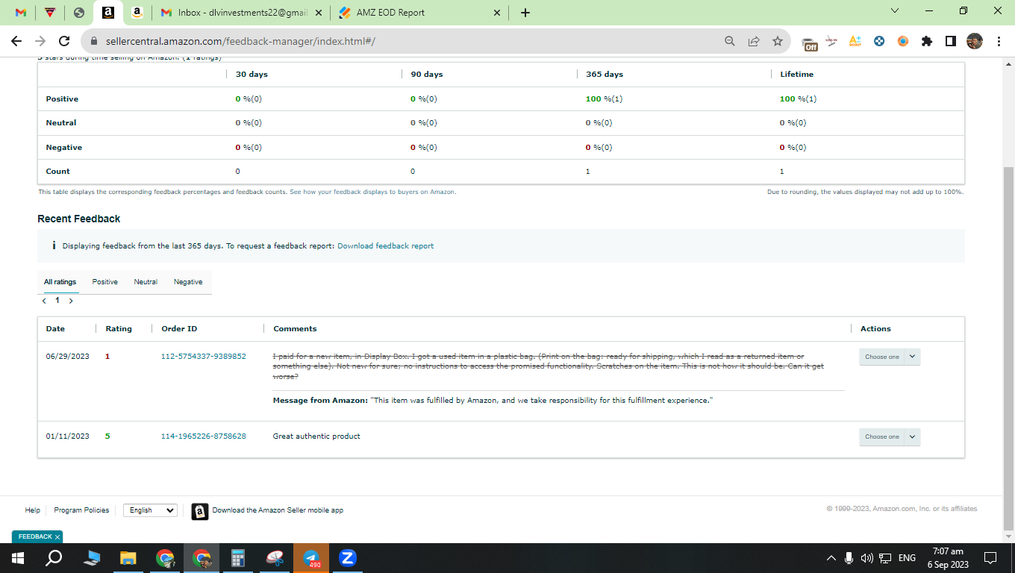Filter feedback by Negative ratings
The width and height of the screenshot is (1015, 573).
[x=188, y=282]
